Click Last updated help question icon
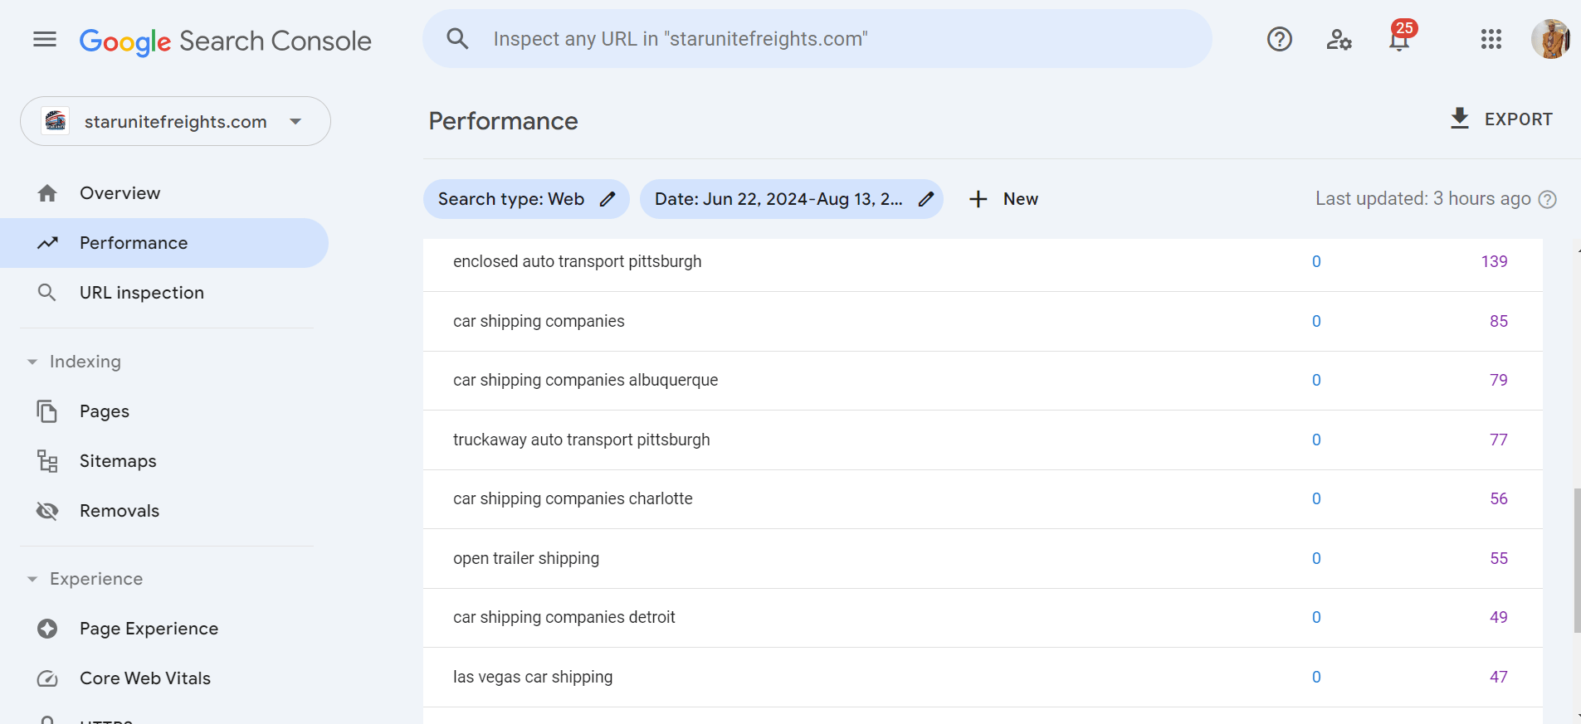 [x=1547, y=199]
